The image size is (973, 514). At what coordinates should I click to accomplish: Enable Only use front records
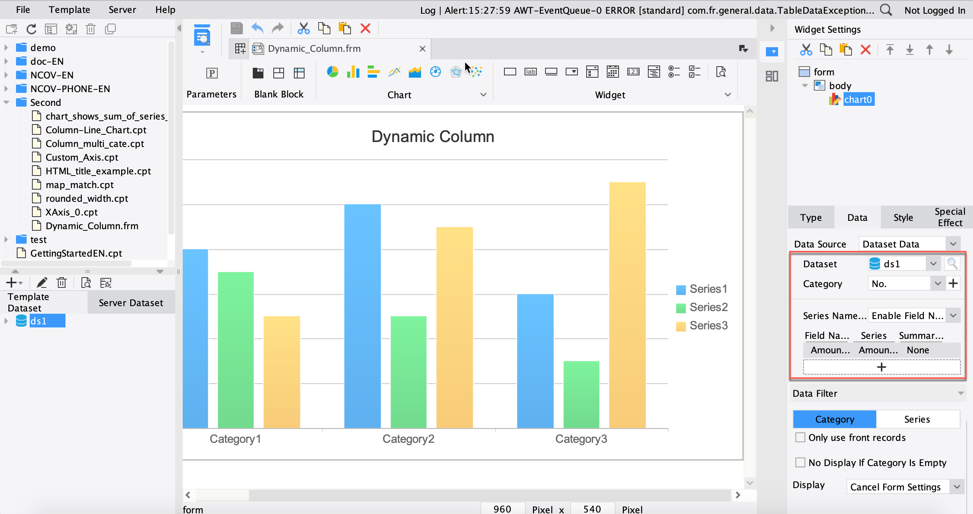[x=801, y=437]
